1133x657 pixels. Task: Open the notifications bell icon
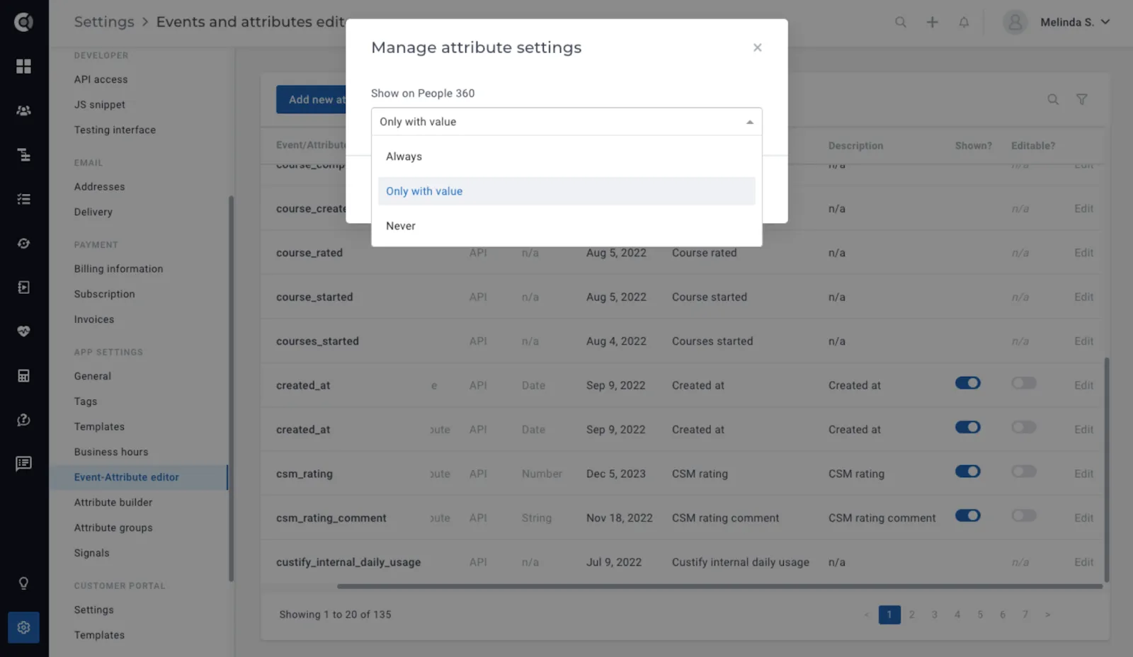[964, 22]
